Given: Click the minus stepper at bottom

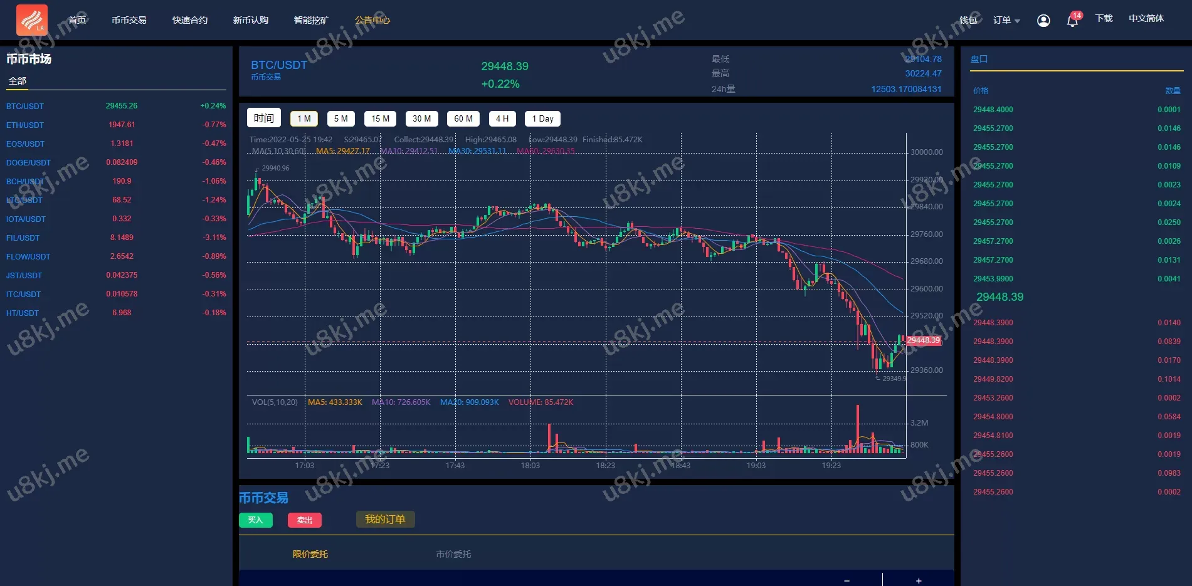Looking at the screenshot, I should (x=847, y=580).
